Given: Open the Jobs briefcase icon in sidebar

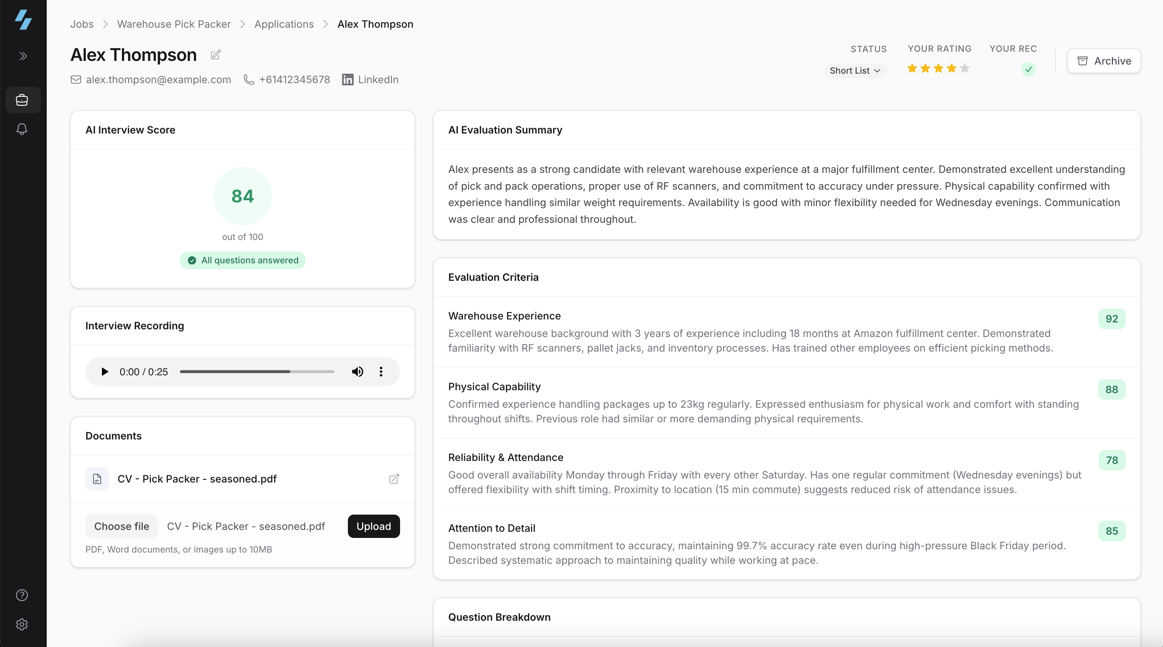Looking at the screenshot, I should coord(22,100).
